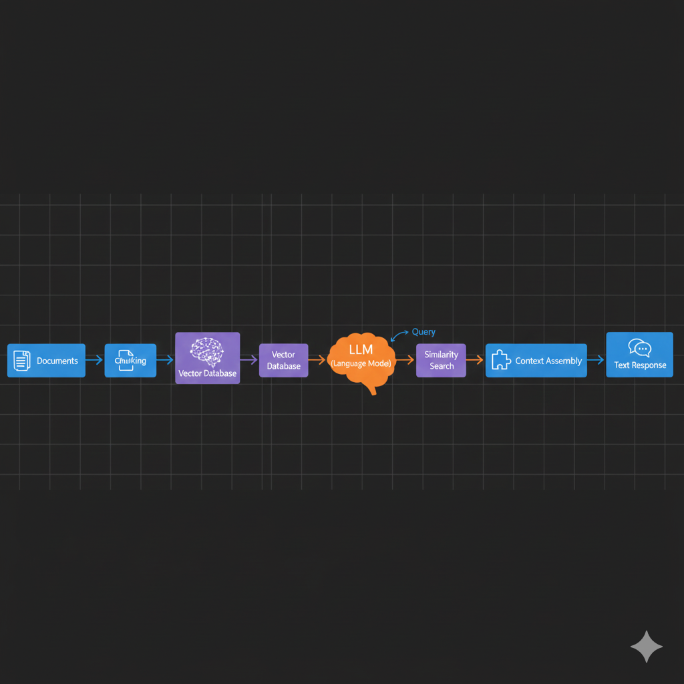Click the orange arrow between LLM and Similarity Search
The image size is (684, 684).
pos(406,360)
